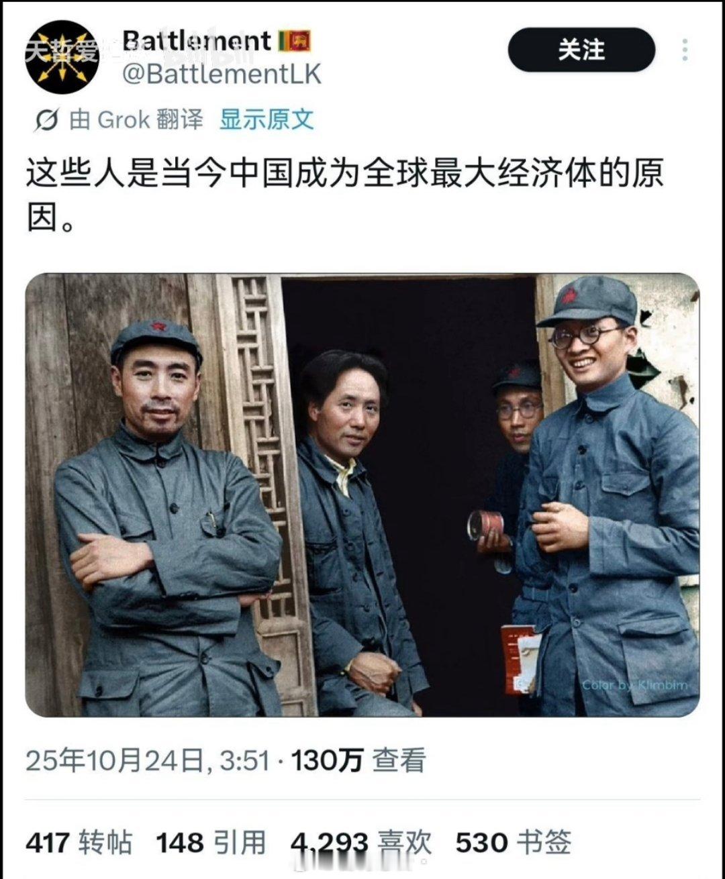View the 130万 查看 view count
The height and width of the screenshot is (879, 725).
click(x=358, y=761)
